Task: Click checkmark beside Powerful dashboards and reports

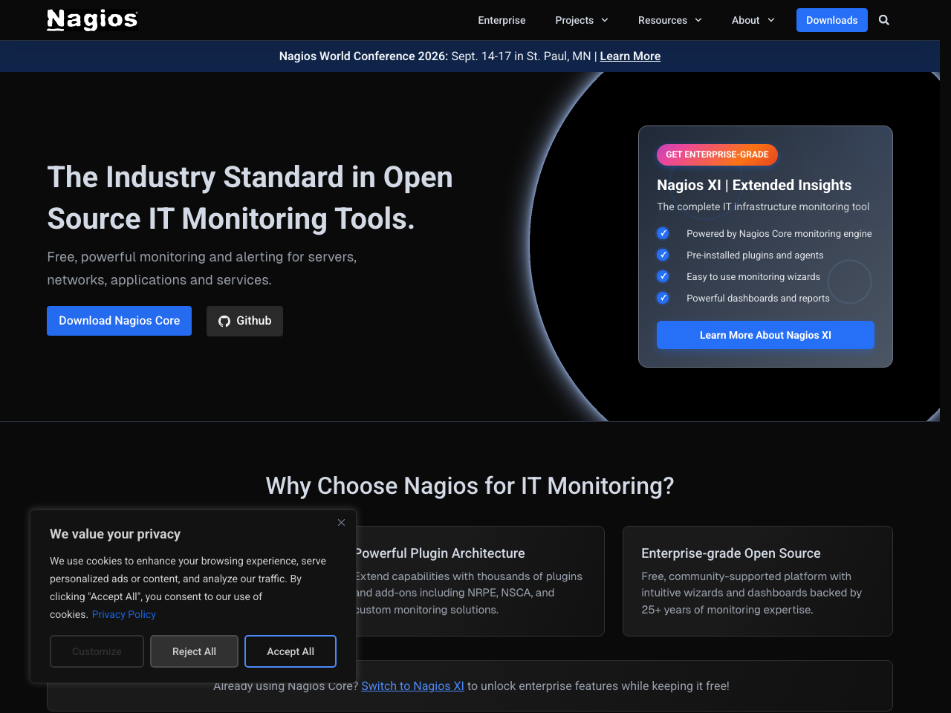Action: [663, 298]
